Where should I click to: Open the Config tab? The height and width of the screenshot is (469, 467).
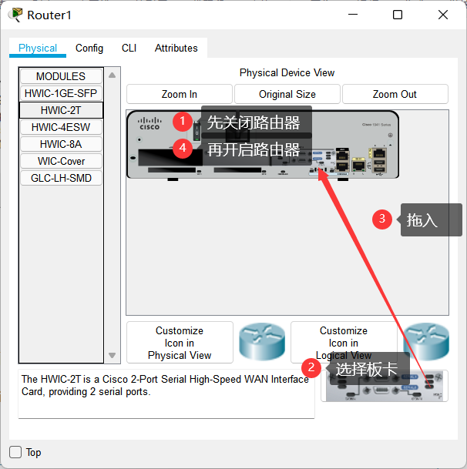[89, 48]
